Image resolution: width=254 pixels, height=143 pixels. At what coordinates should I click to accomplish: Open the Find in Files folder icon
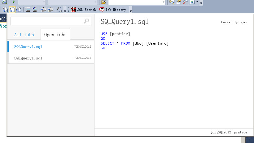104,2
